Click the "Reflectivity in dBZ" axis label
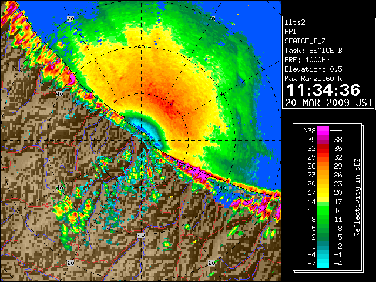Screen dimensions: 376x282 pos(357,197)
